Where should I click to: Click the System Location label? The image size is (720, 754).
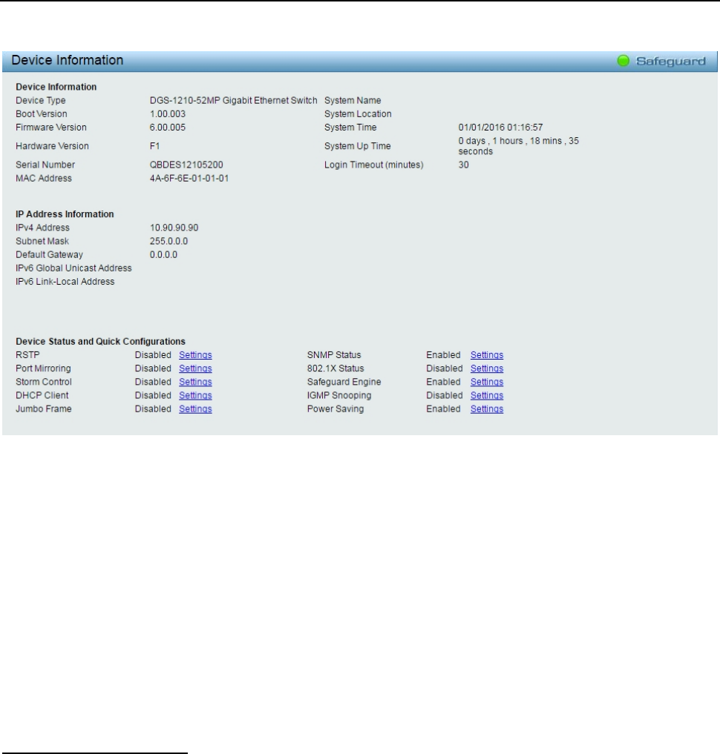point(358,114)
